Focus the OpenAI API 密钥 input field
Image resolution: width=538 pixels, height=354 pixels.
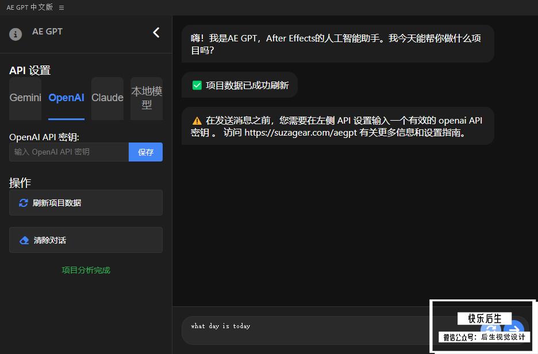point(69,152)
